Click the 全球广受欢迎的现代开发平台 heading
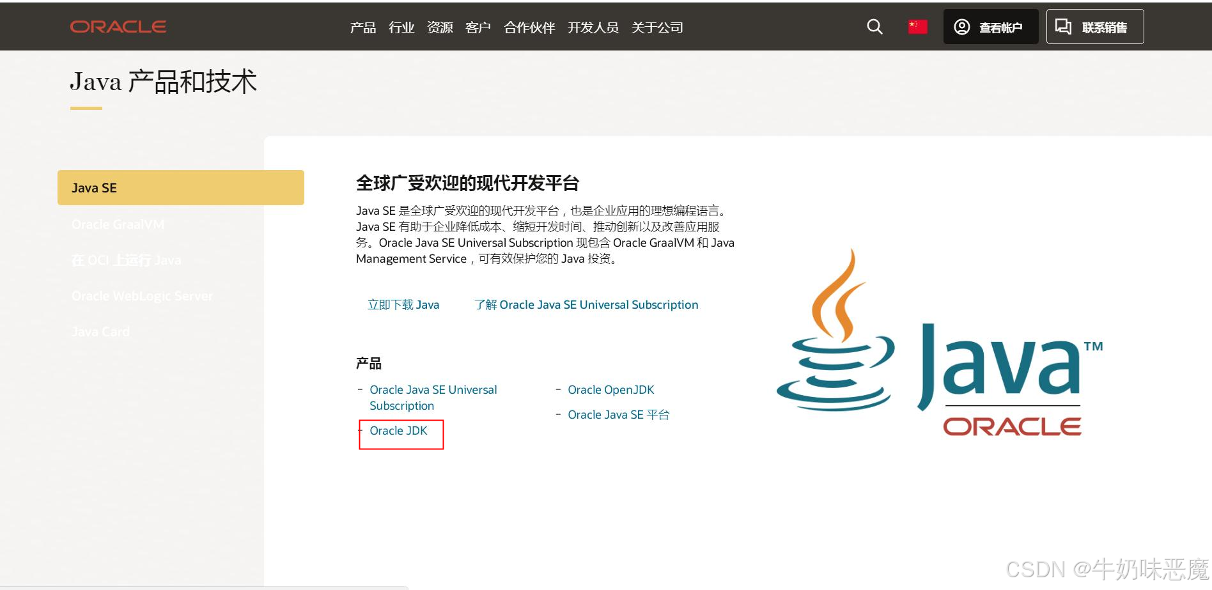 (x=467, y=183)
